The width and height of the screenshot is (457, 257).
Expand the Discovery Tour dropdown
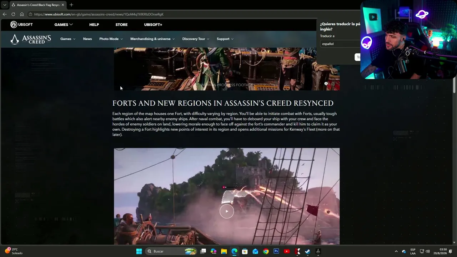pos(196,39)
